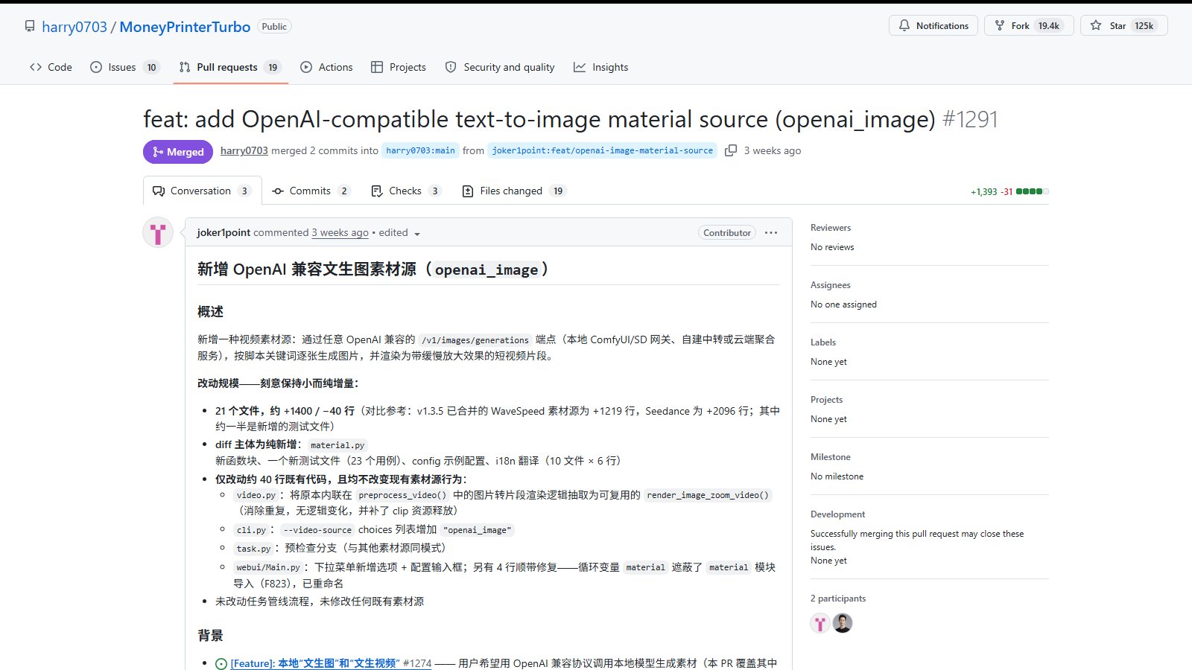This screenshot has height=670, width=1192.
Task: Click PR number #1291 in the title
Action: [970, 119]
